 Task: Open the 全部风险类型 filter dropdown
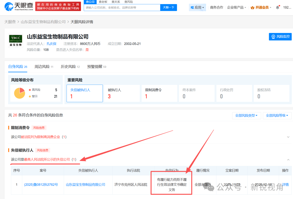[x=247, y=115]
